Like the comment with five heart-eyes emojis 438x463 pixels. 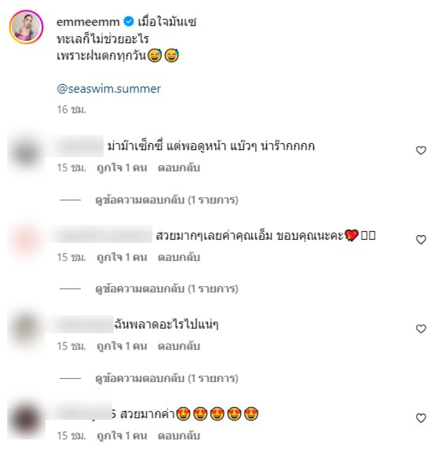(421, 418)
